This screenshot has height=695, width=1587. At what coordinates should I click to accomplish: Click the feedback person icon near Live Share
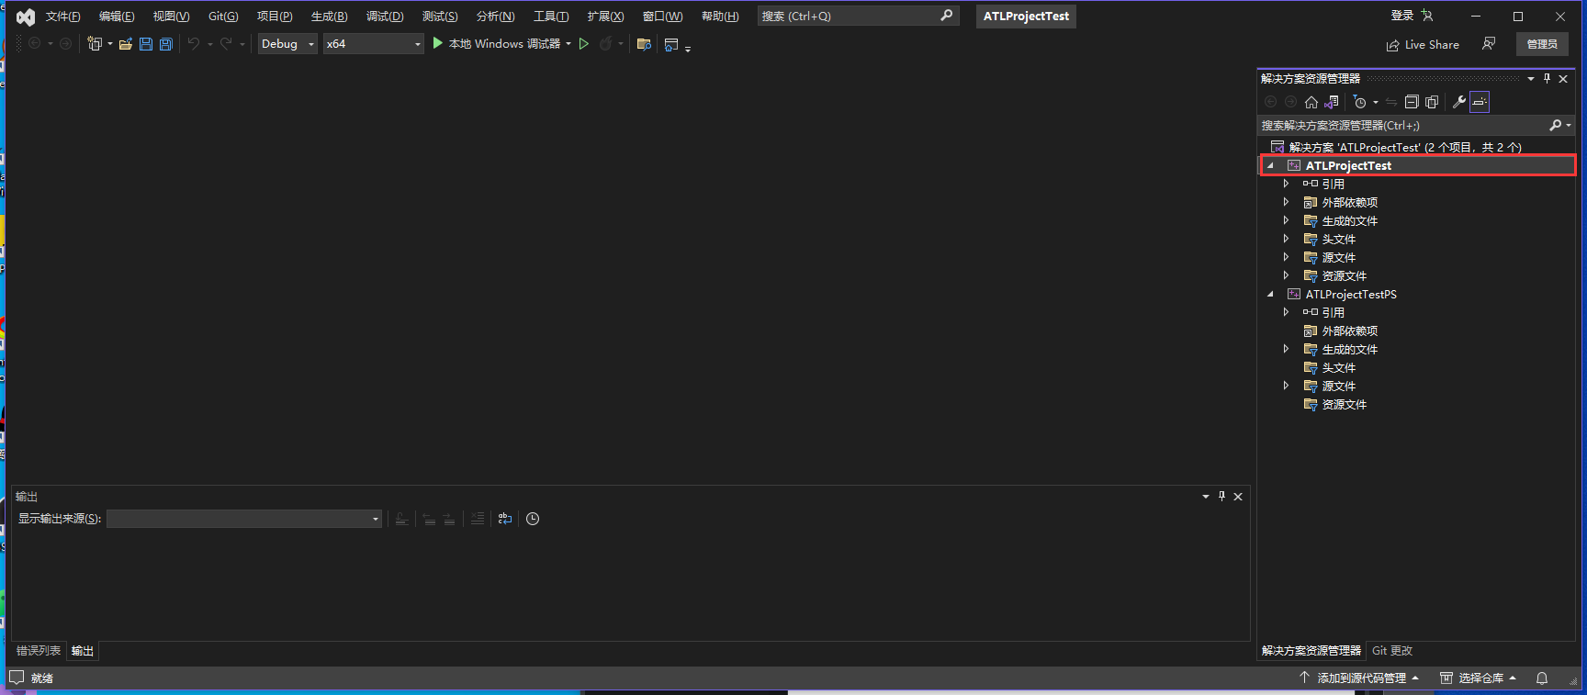point(1489,44)
